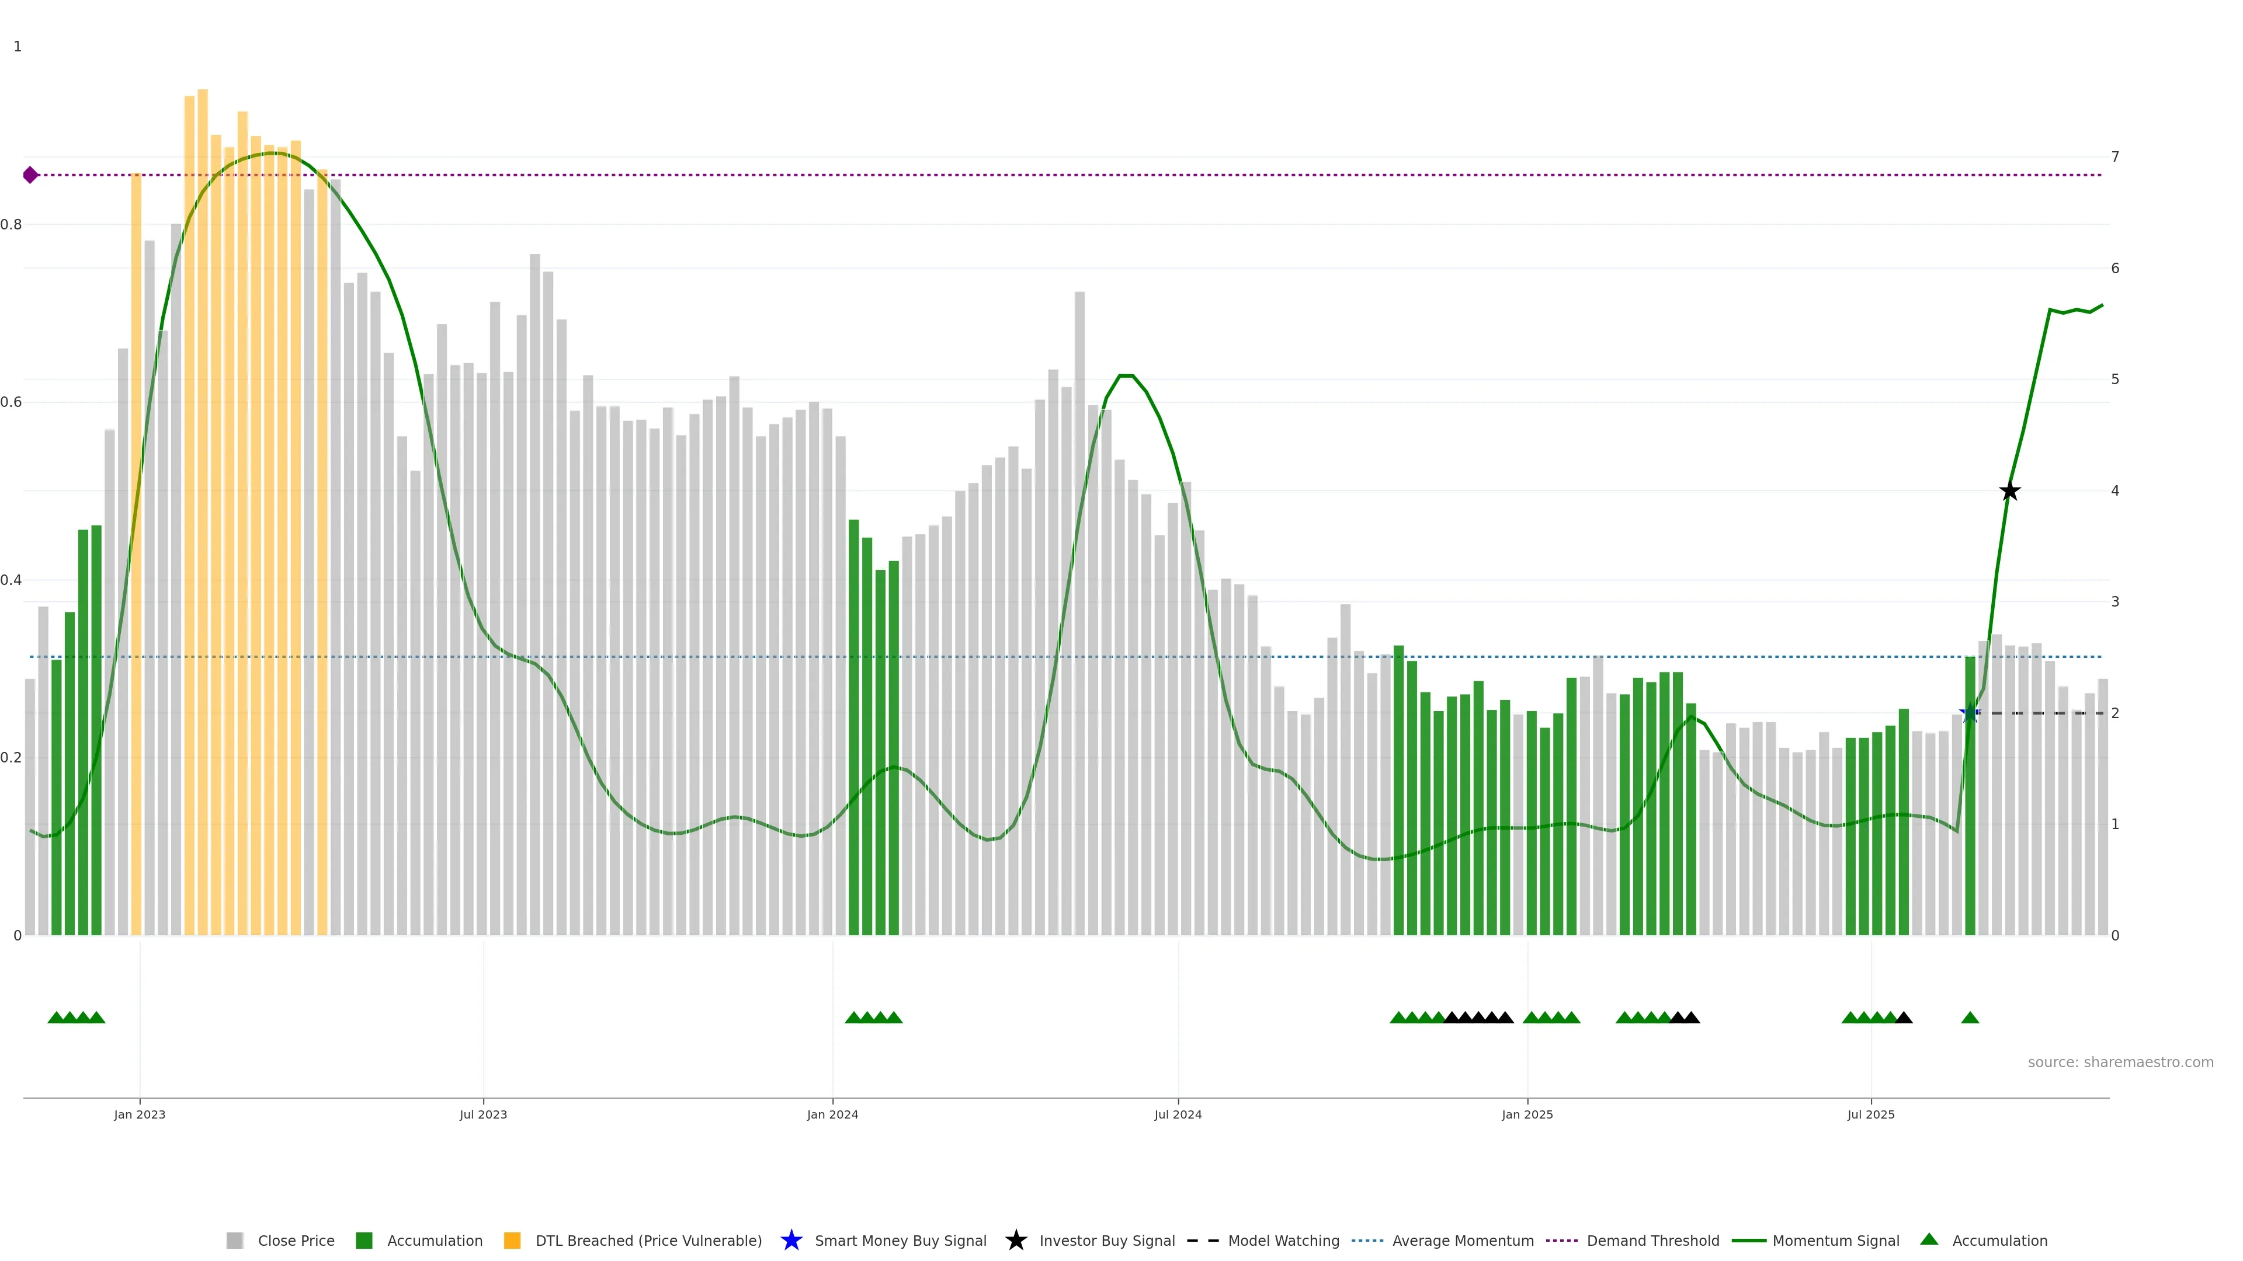Click the orange DTL Breached swatch in legend
Image resolution: width=2243 pixels, height=1261 pixels.
click(x=512, y=1240)
